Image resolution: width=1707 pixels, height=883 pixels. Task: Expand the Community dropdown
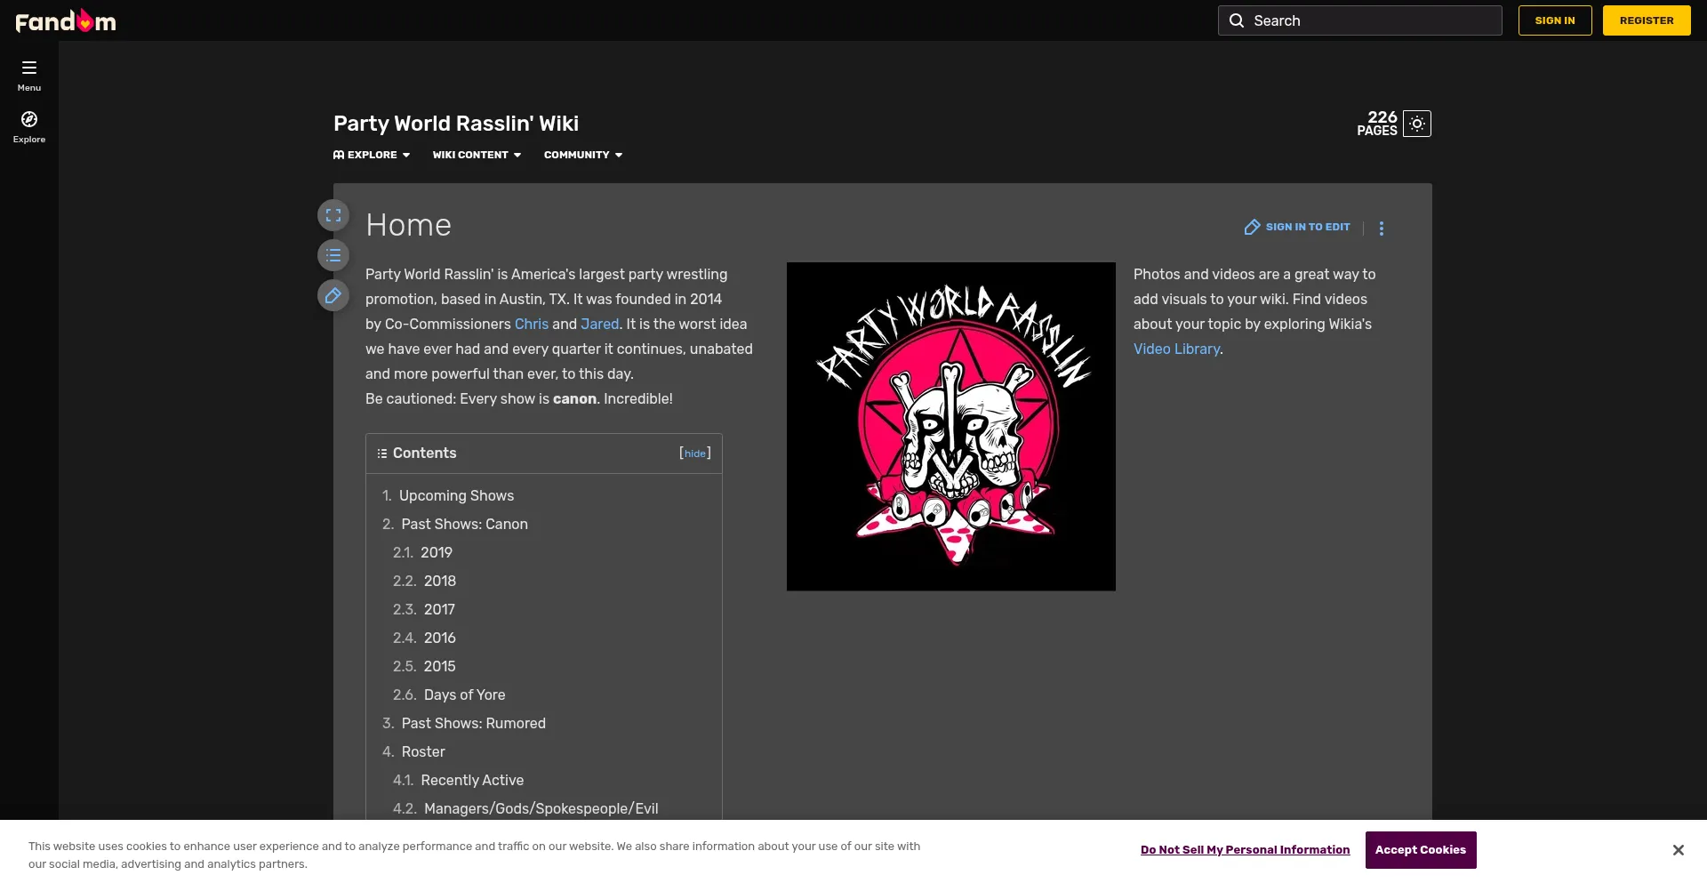tap(583, 155)
